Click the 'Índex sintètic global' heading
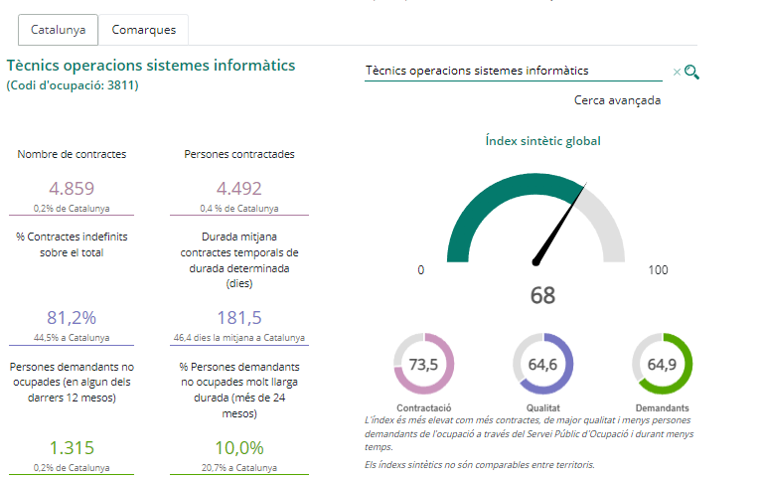The height and width of the screenshot is (480, 762). coord(542,141)
